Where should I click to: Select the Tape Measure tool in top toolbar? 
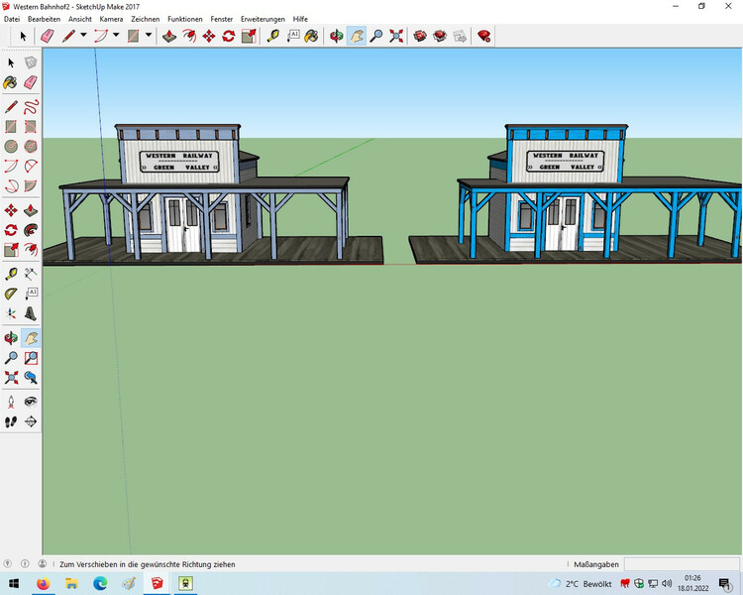coord(273,36)
